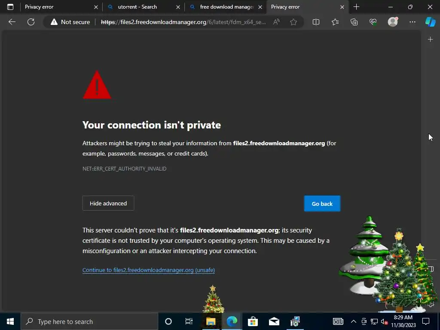Go back with the browser back arrow
Viewport: 440px width, 330px height.
12,22
